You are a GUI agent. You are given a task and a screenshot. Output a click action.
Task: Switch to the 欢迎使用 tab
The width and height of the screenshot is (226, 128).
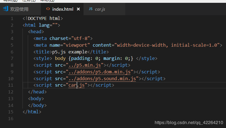pyautogui.click(x=19, y=9)
